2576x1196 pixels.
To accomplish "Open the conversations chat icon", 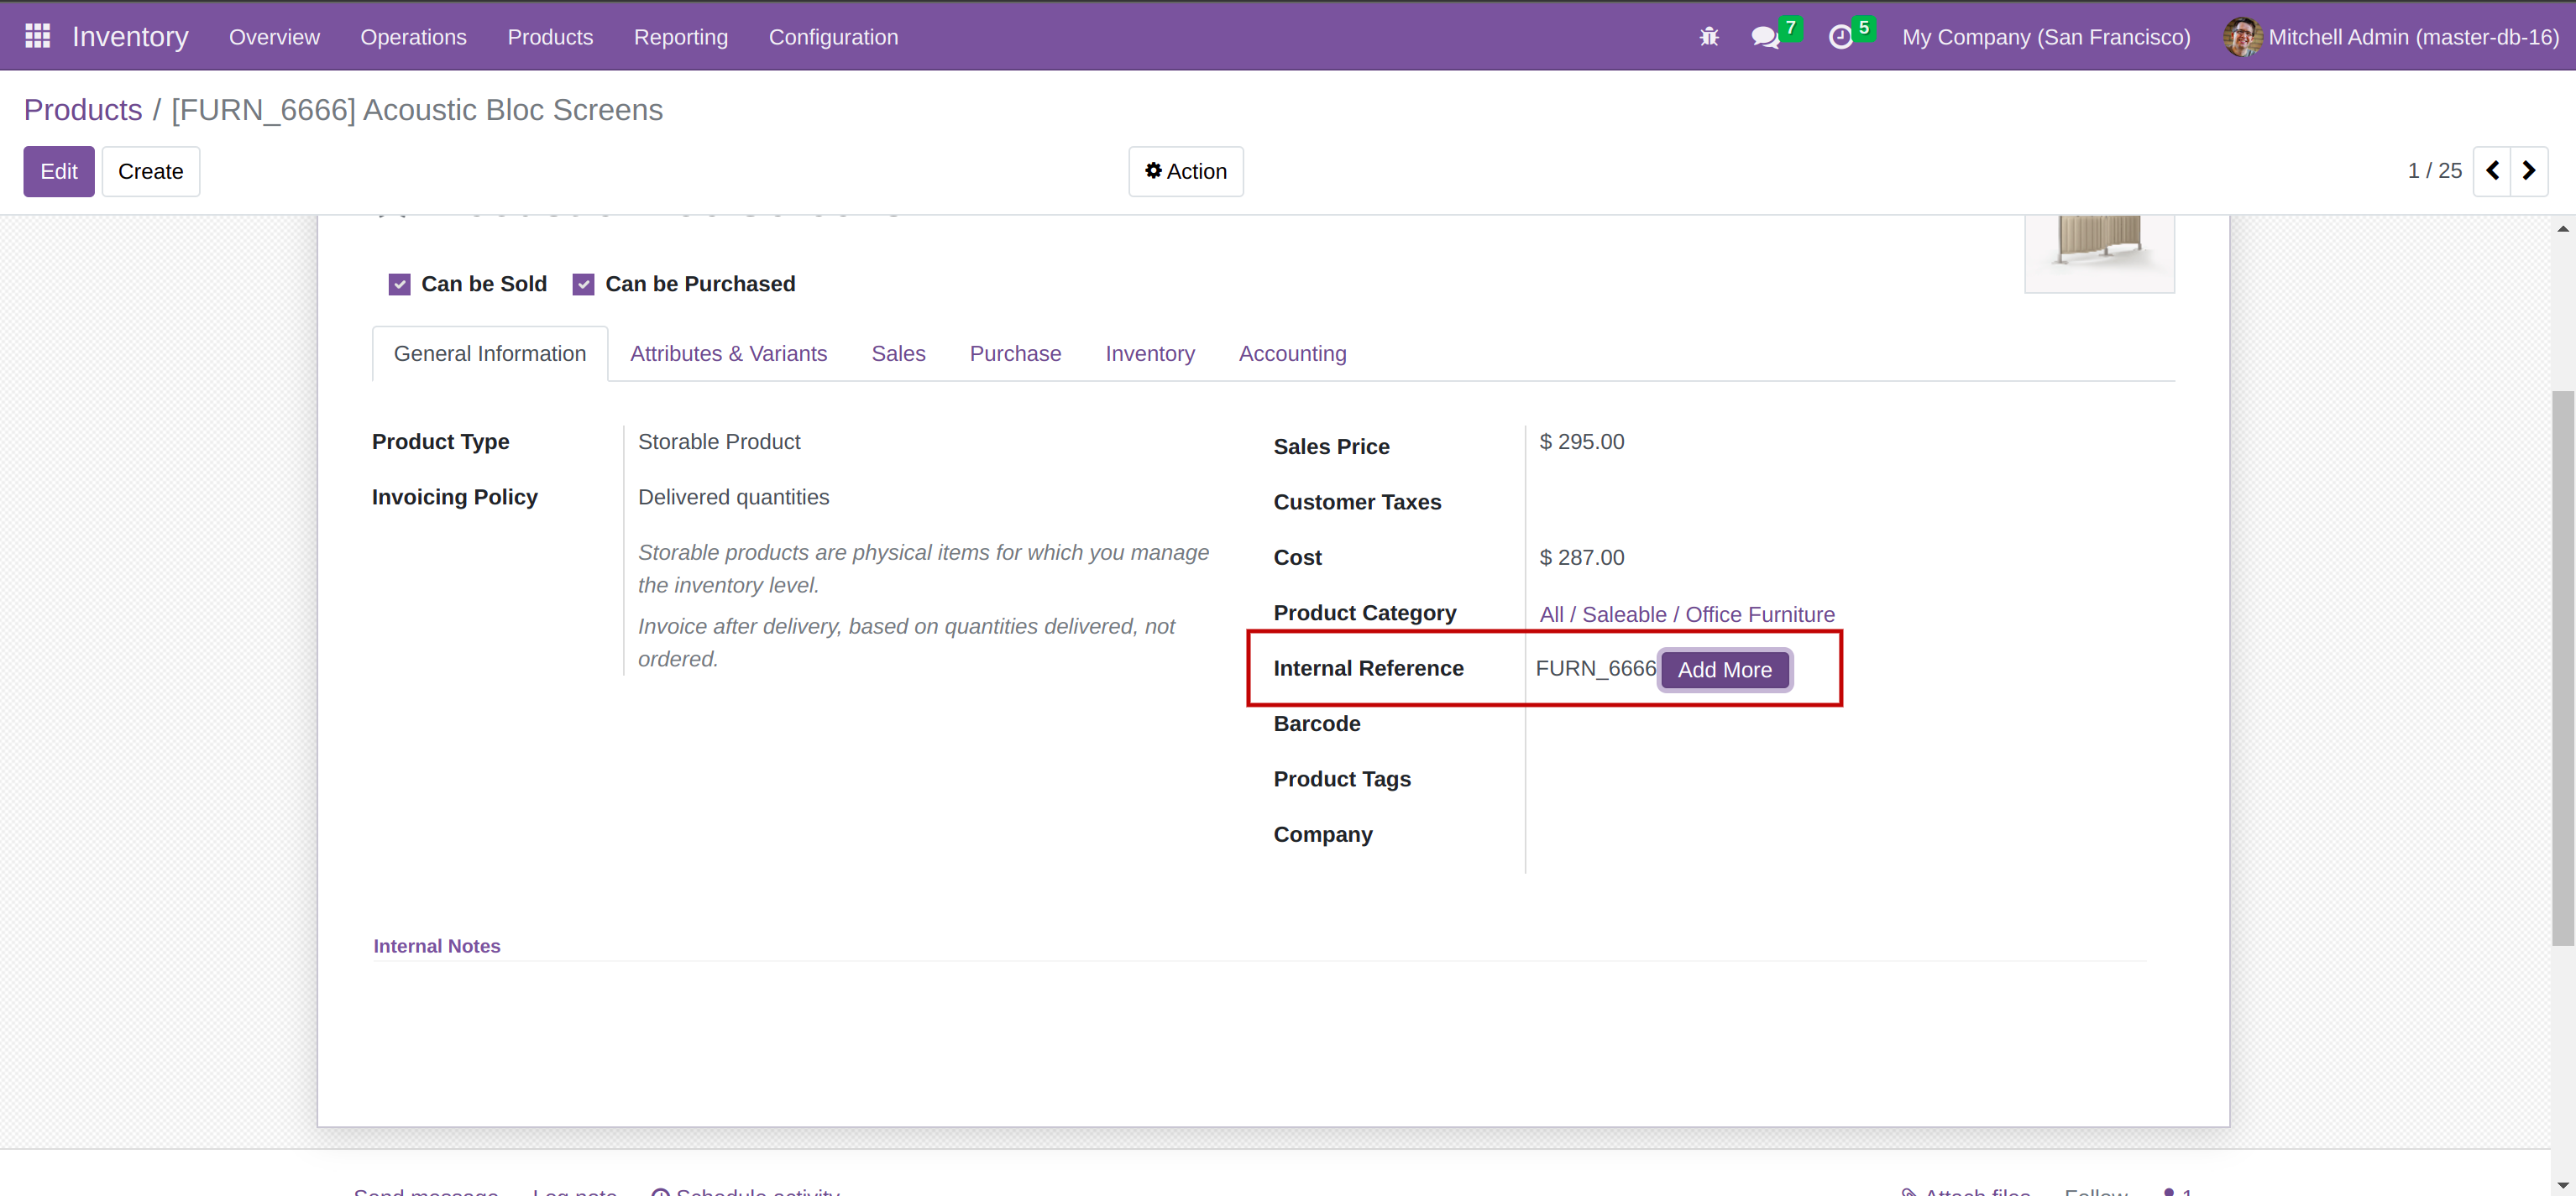I will point(1765,37).
